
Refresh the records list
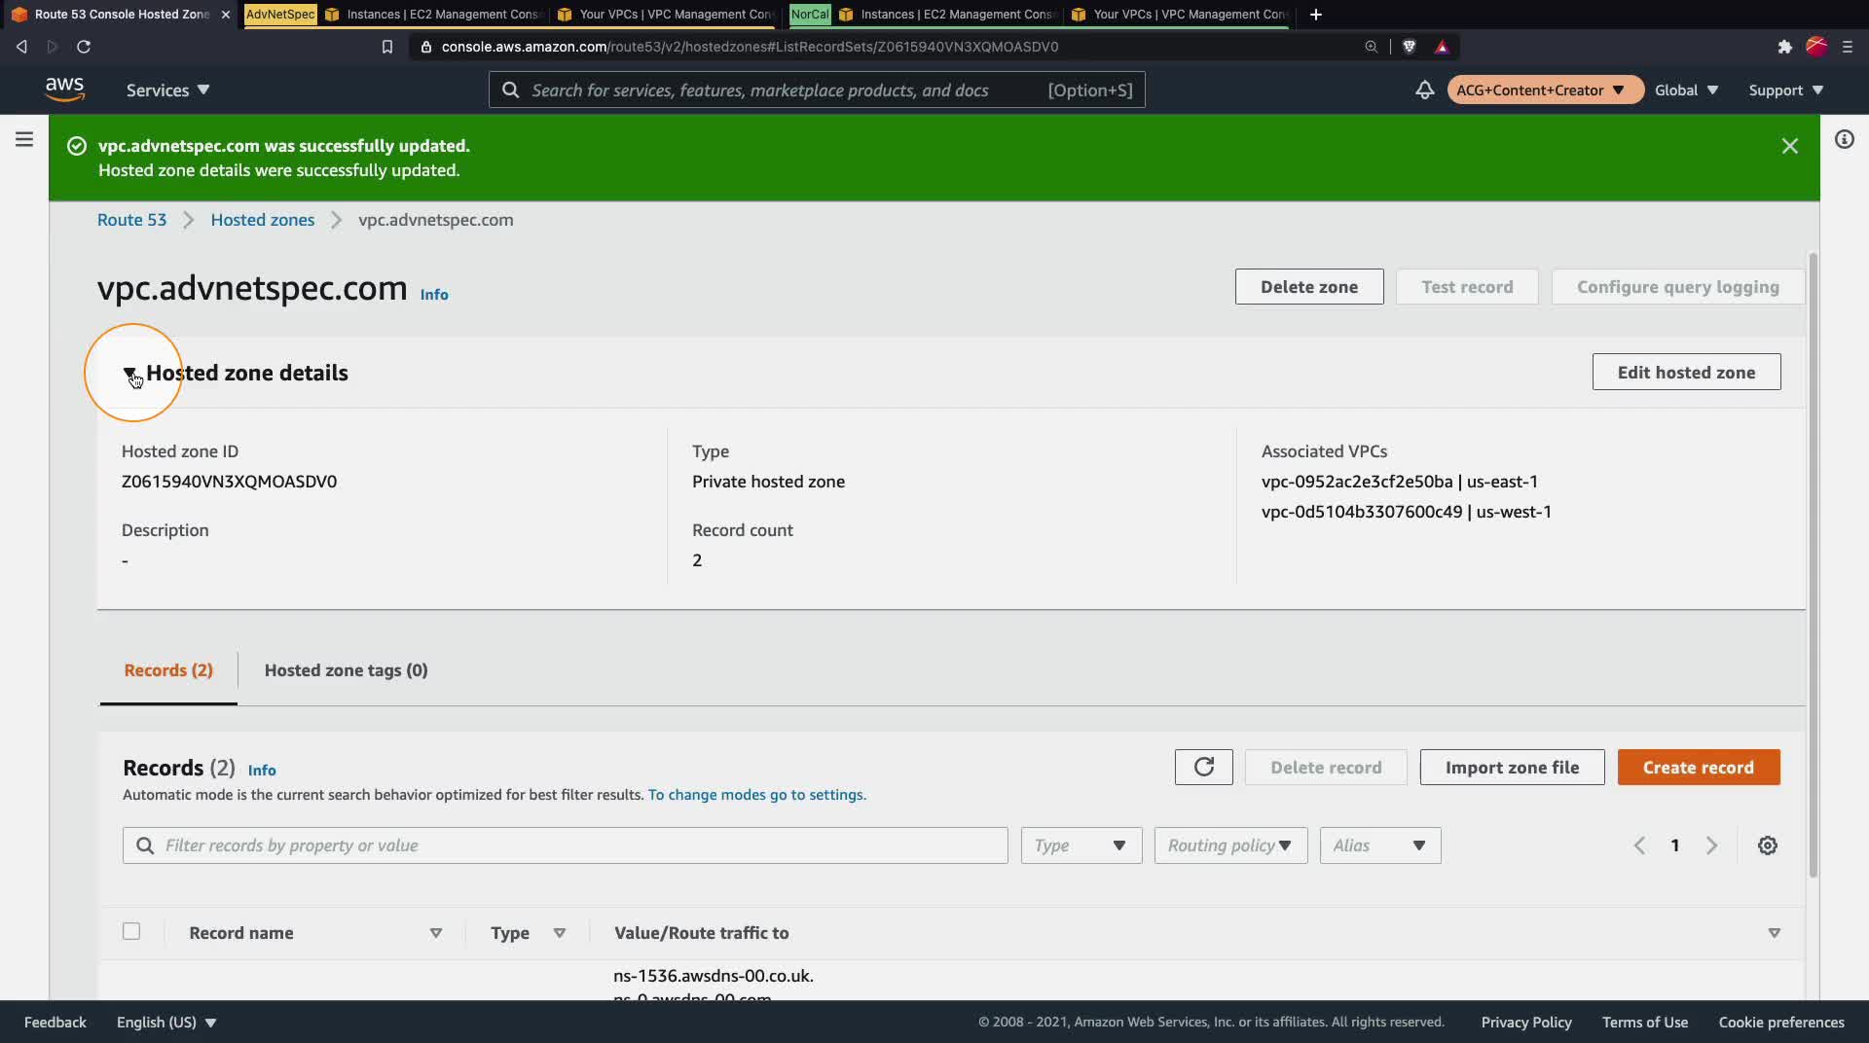tap(1203, 767)
